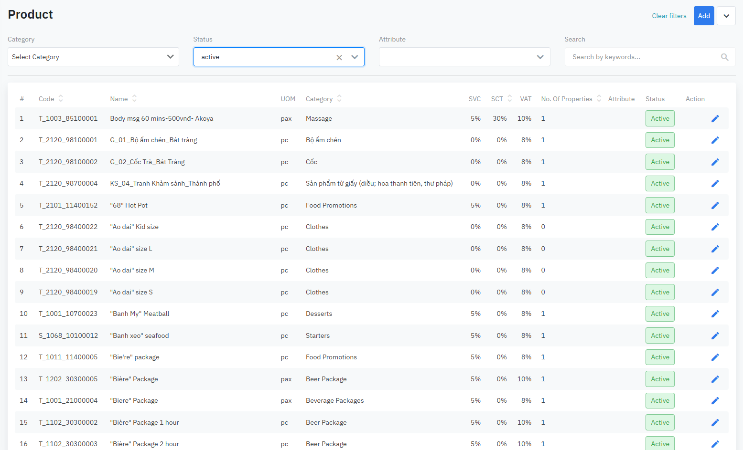Sort products by Name column
This screenshot has width=743, height=450.
134,99
